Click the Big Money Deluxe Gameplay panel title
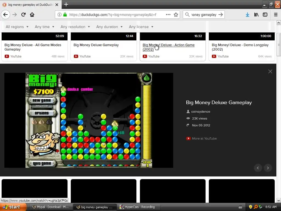281x211 pixels. pos(219,102)
